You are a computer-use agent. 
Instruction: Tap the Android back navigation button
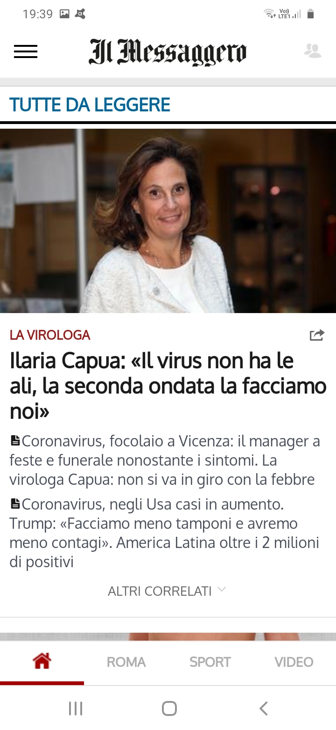(x=264, y=708)
